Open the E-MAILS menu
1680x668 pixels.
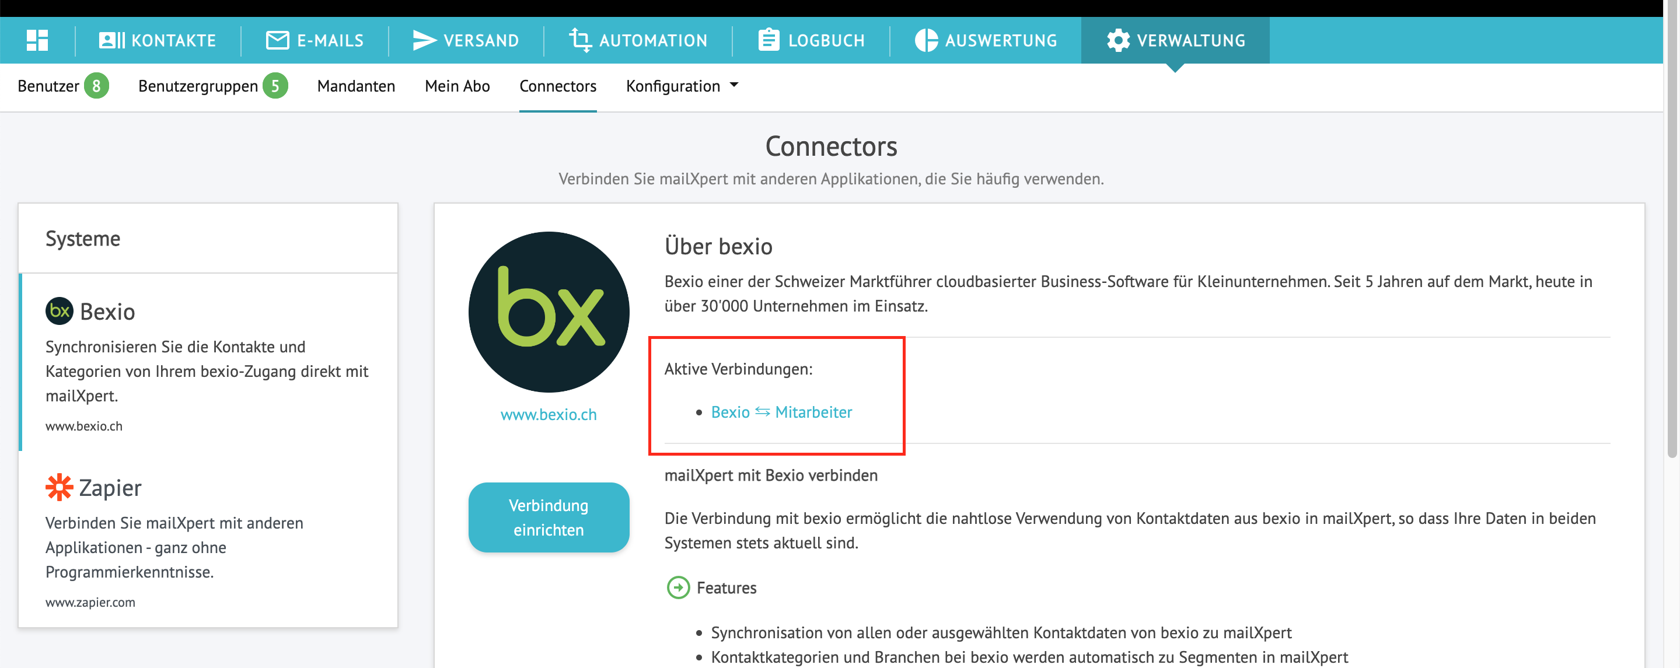pyautogui.click(x=315, y=40)
